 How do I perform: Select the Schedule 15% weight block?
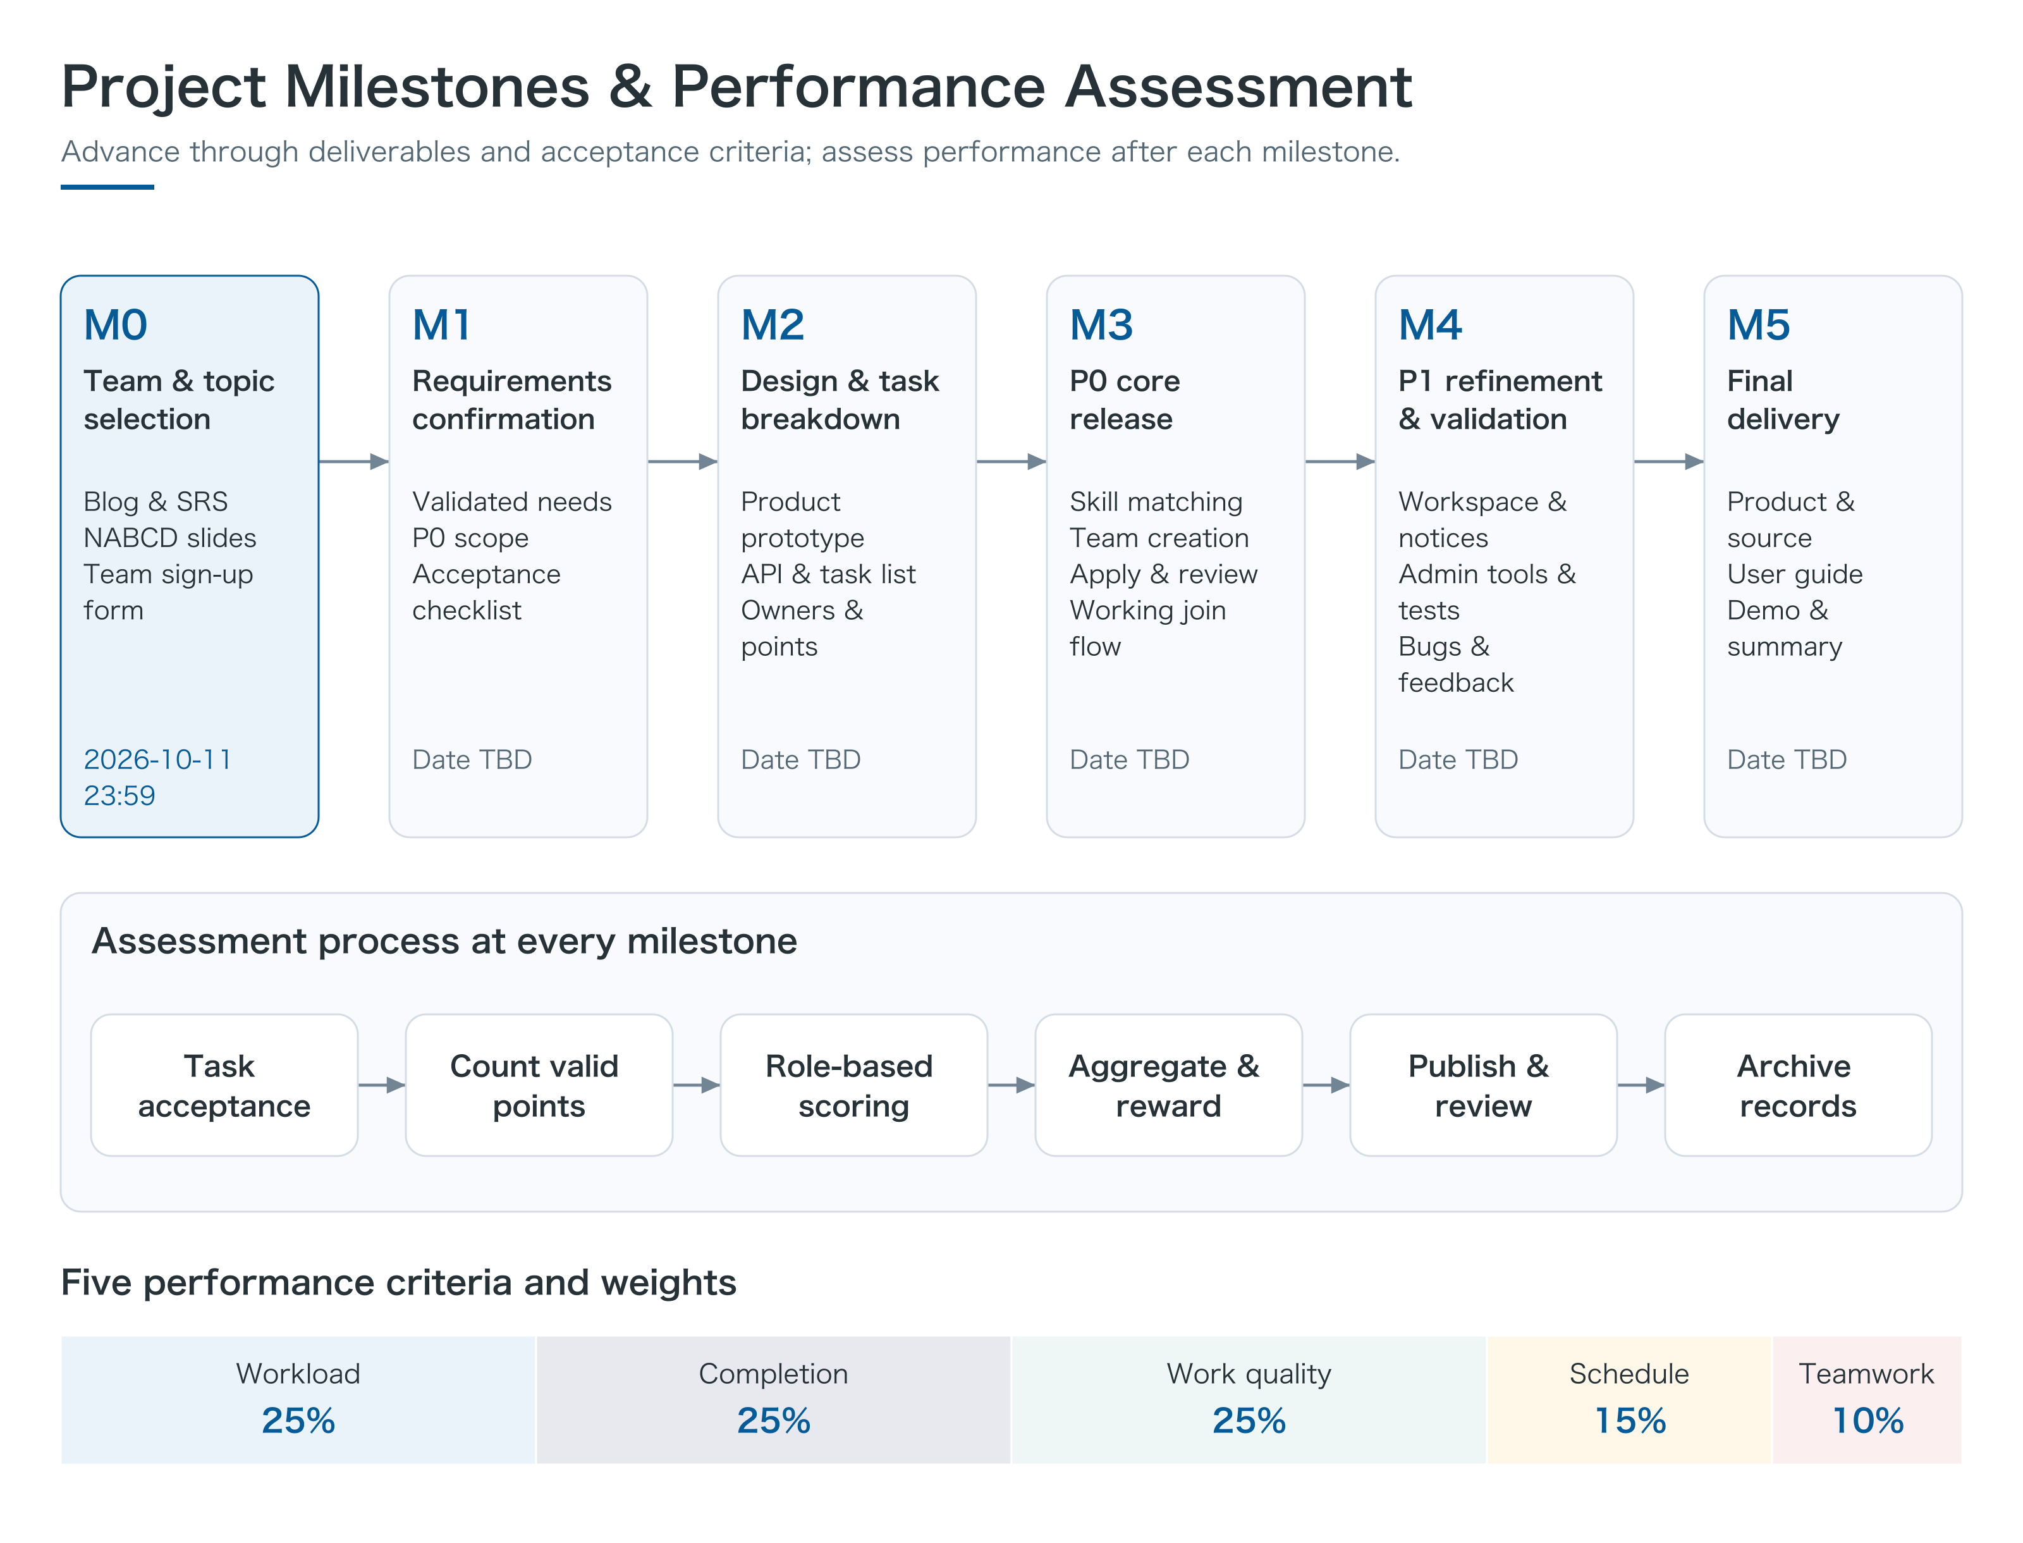click(x=1629, y=1399)
